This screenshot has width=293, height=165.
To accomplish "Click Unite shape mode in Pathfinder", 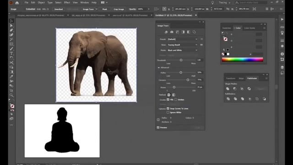I will click(228, 88).
